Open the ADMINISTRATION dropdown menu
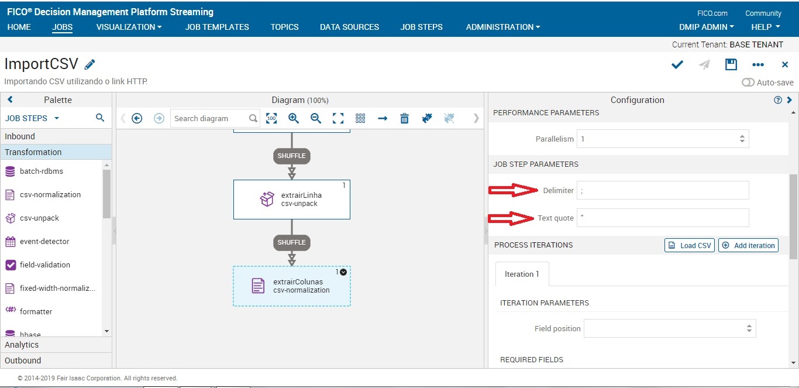This screenshot has width=799, height=388. (502, 27)
